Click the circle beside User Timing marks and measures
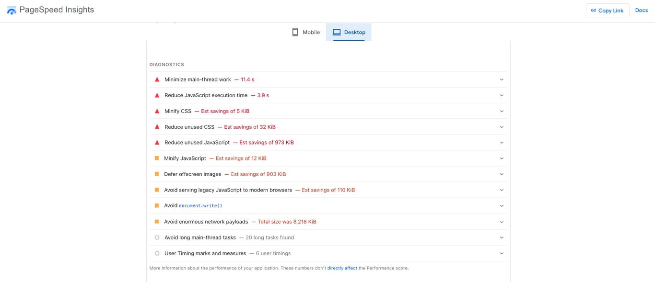The height and width of the screenshot is (282, 655). [157, 253]
